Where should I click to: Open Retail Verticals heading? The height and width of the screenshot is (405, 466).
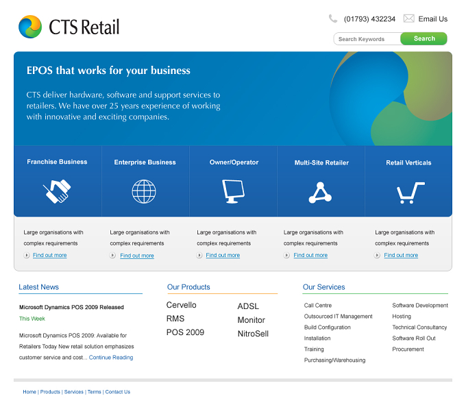408,163
